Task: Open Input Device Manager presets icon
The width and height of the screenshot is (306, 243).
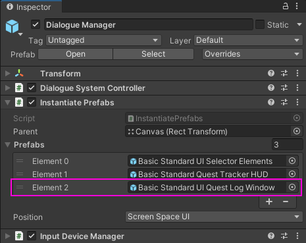Action: (284, 236)
